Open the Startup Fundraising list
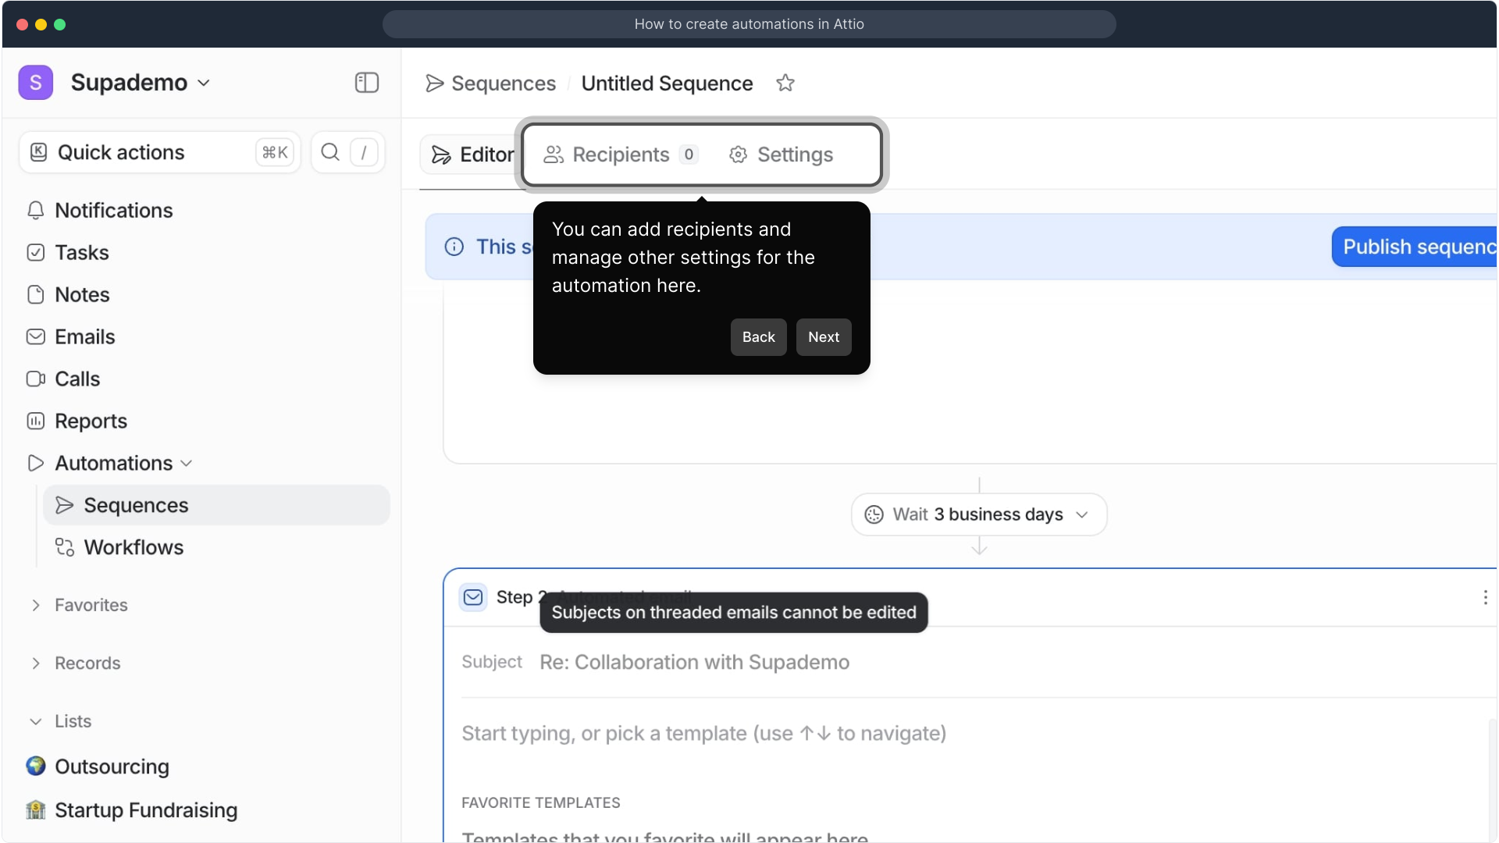 coord(146,811)
